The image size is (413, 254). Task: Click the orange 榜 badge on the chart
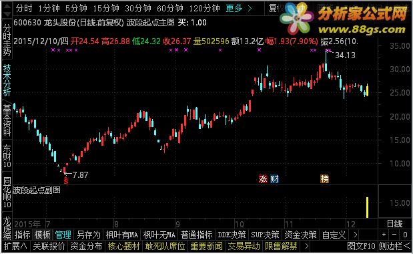(324, 179)
